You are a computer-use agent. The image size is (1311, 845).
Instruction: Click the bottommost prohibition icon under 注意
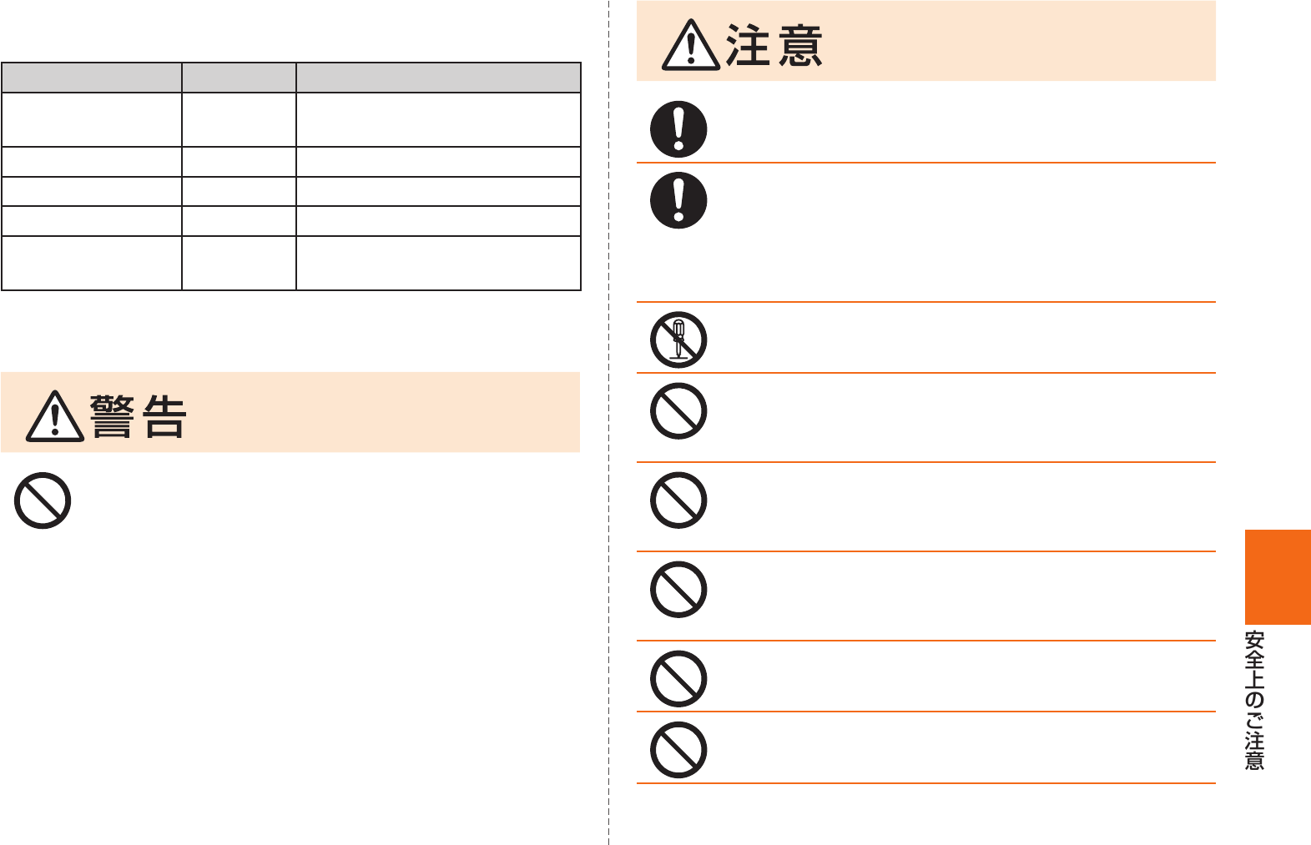678,750
